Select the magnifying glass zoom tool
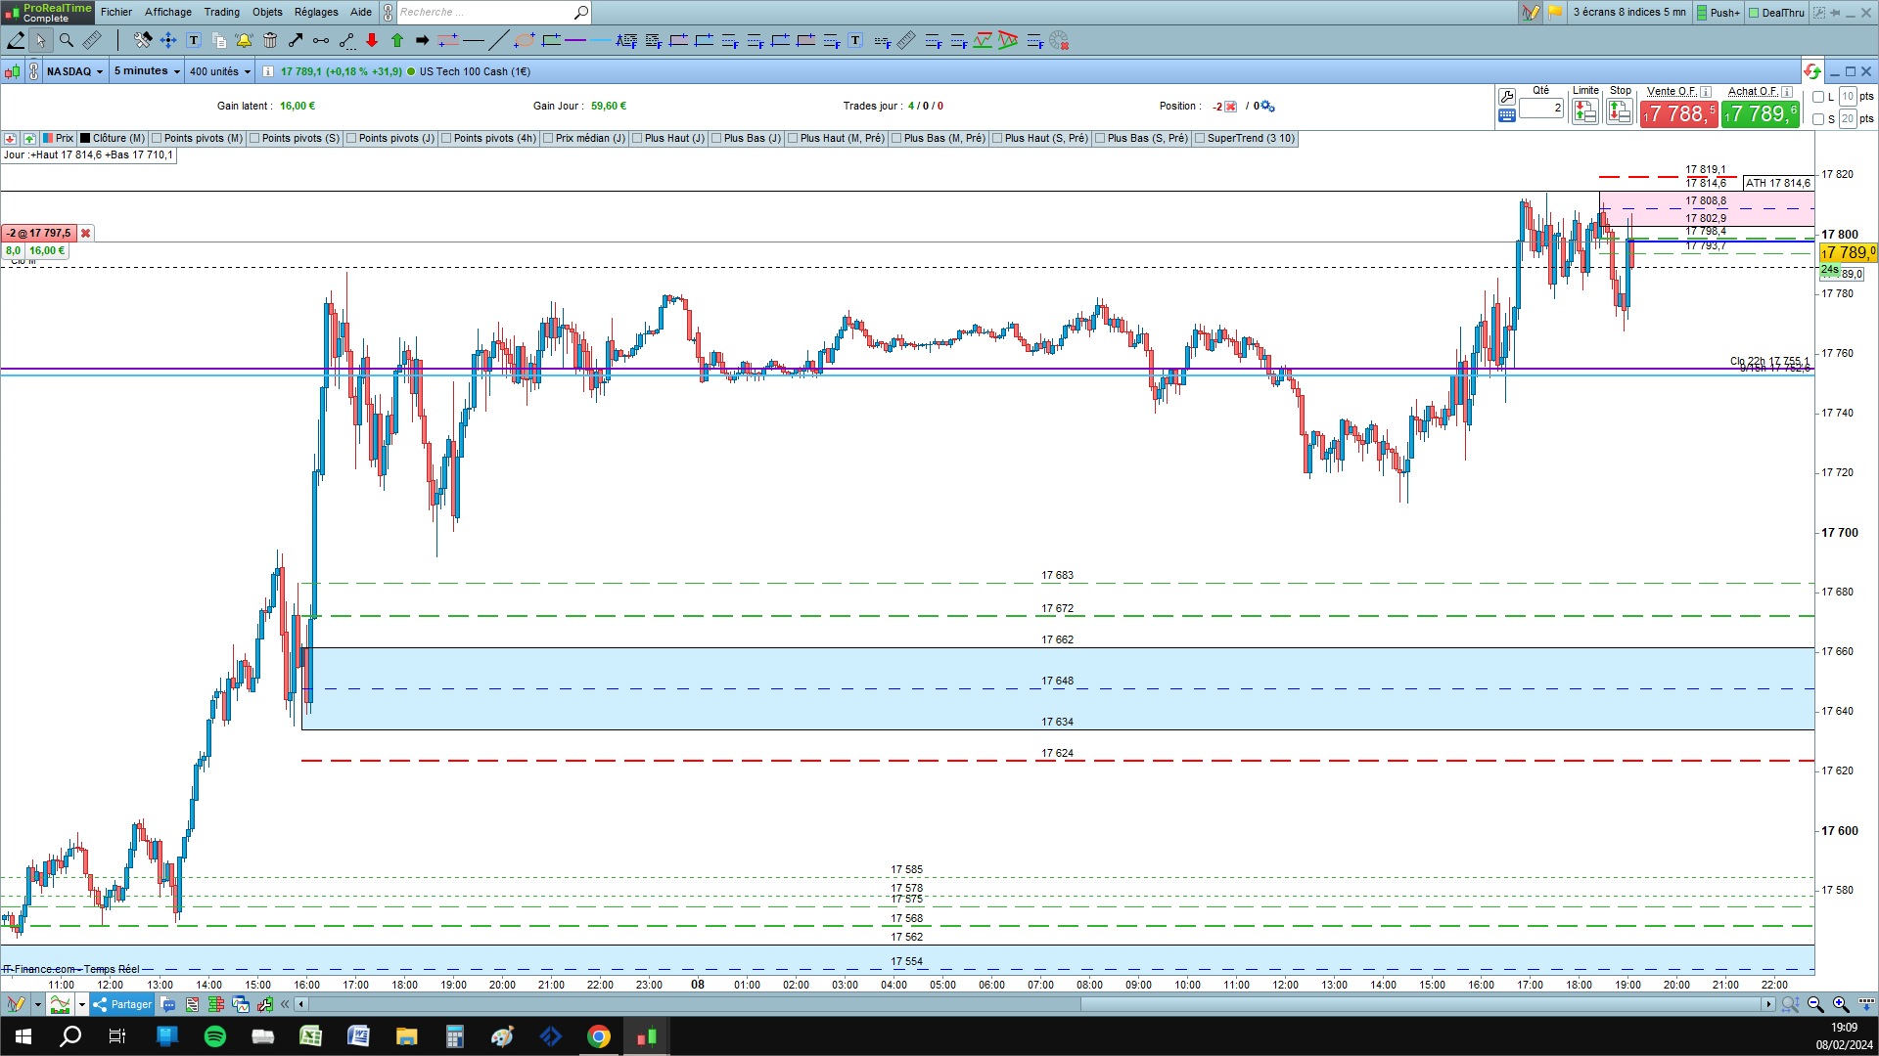The height and width of the screenshot is (1056, 1879). click(66, 40)
